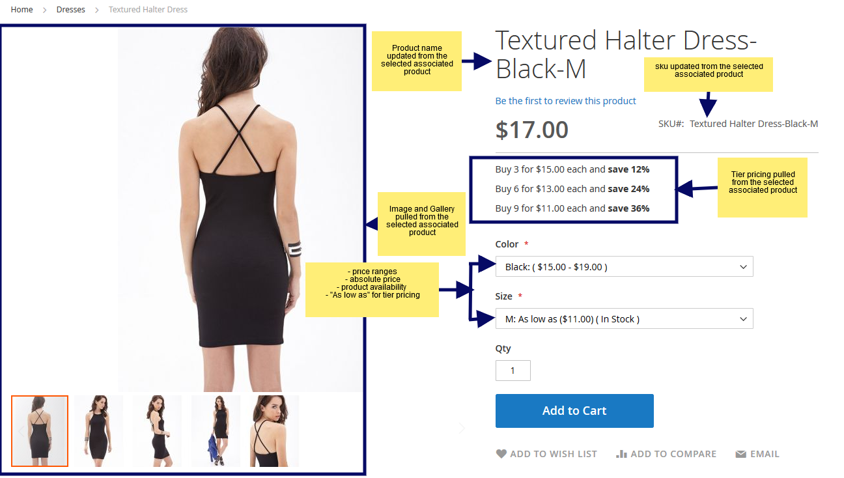Click into the Qty input field
The height and width of the screenshot is (478, 844).
click(x=513, y=371)
